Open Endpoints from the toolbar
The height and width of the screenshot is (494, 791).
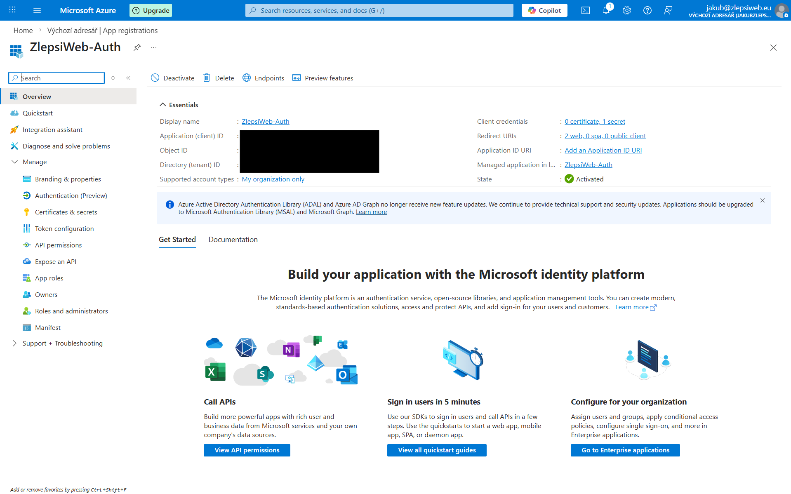(263, 78)
